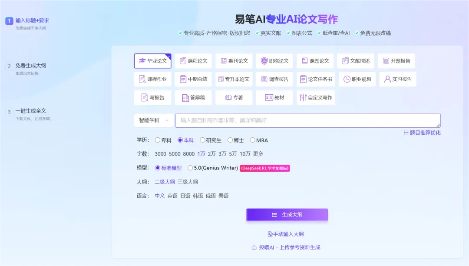469x266 pixels.
Task: Click the 论文任务书 icon
Action: coord(303,79)
